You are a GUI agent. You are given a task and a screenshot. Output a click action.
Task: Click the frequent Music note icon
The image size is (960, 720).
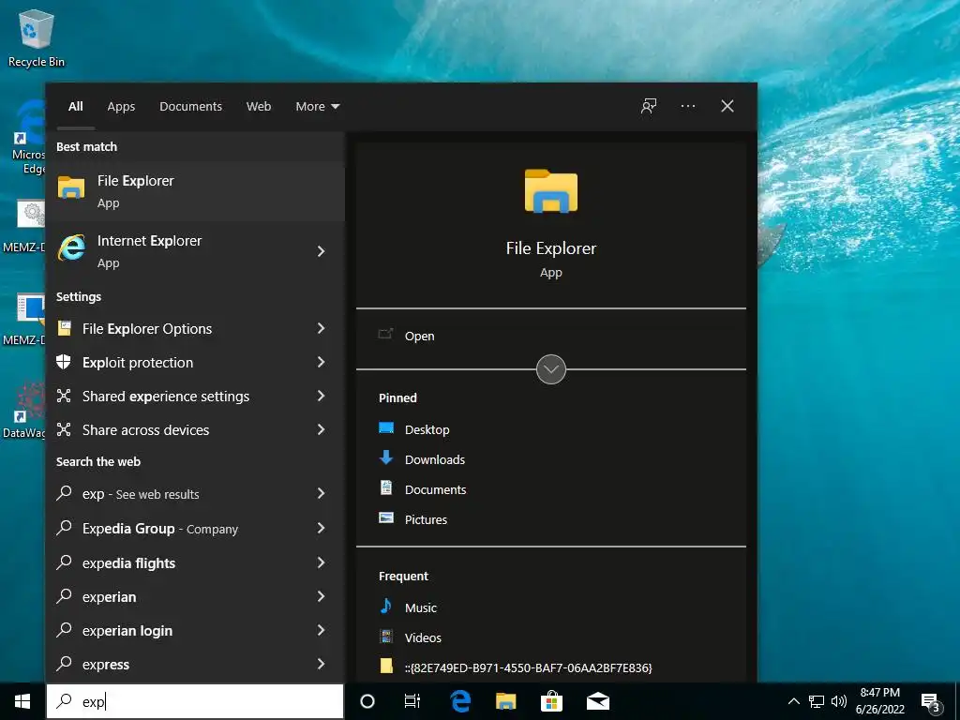[386, 607]
